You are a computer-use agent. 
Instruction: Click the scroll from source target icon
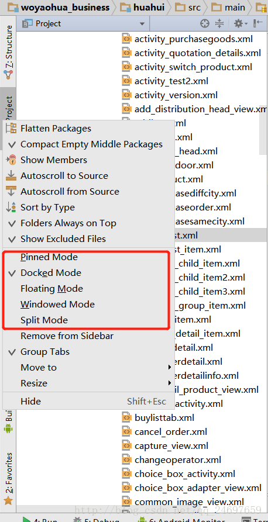pyautogui.click(x=205, y=23)
